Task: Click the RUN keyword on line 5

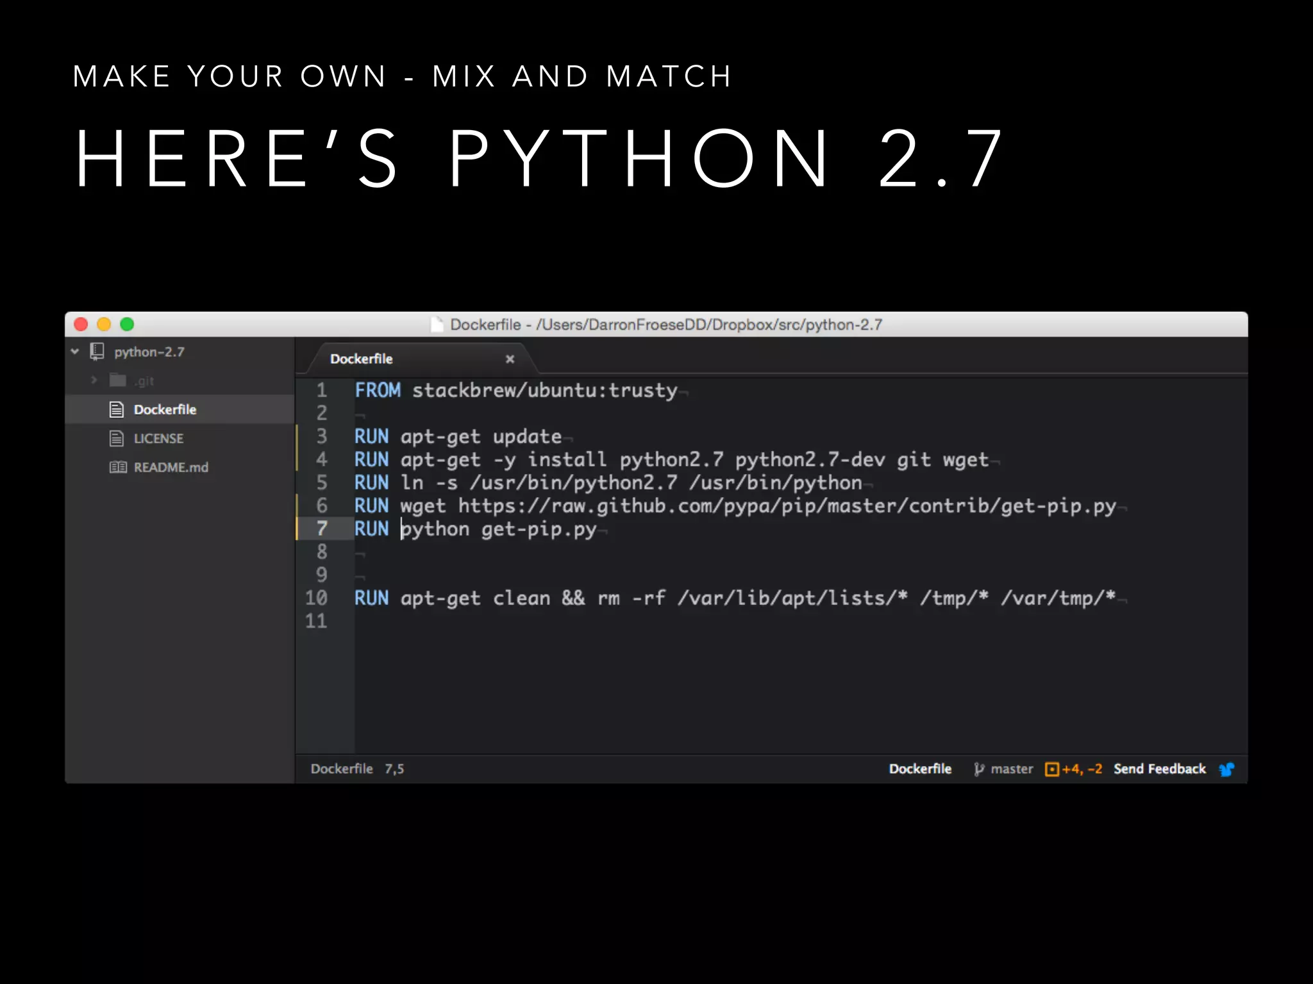Action: click(372, 483)
